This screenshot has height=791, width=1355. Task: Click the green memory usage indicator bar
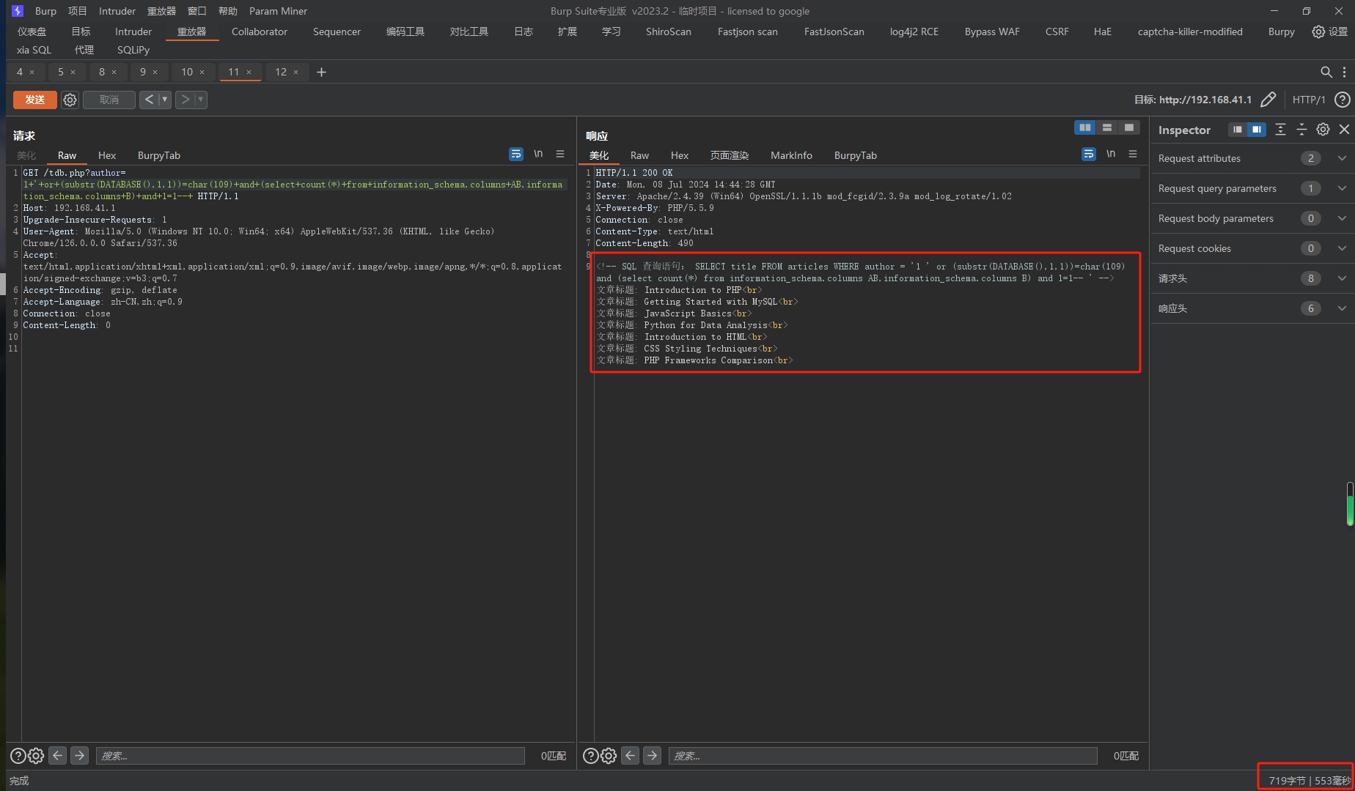pyautogui.click(x=1350, y=504)
